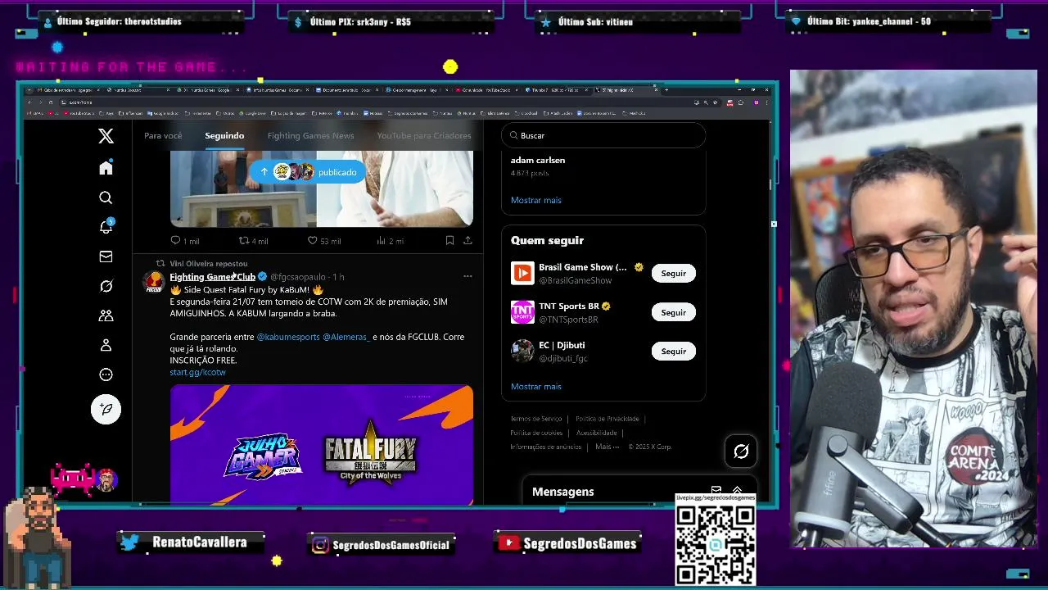Switch to Para você tab
This screenshot has height=590, width=1048.
tap(163, 135)
